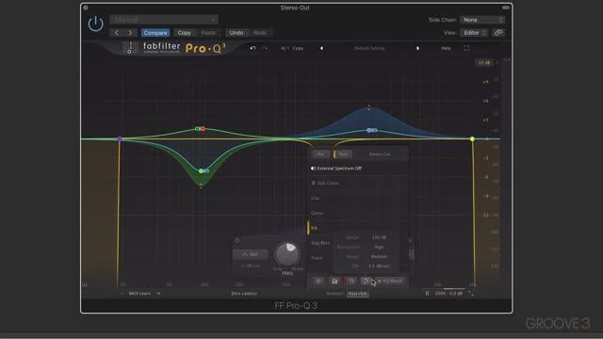The width and height of the screenshot is (603, 339).
Task: Select the purple low-cut band node
Action: tap(120, 138)
